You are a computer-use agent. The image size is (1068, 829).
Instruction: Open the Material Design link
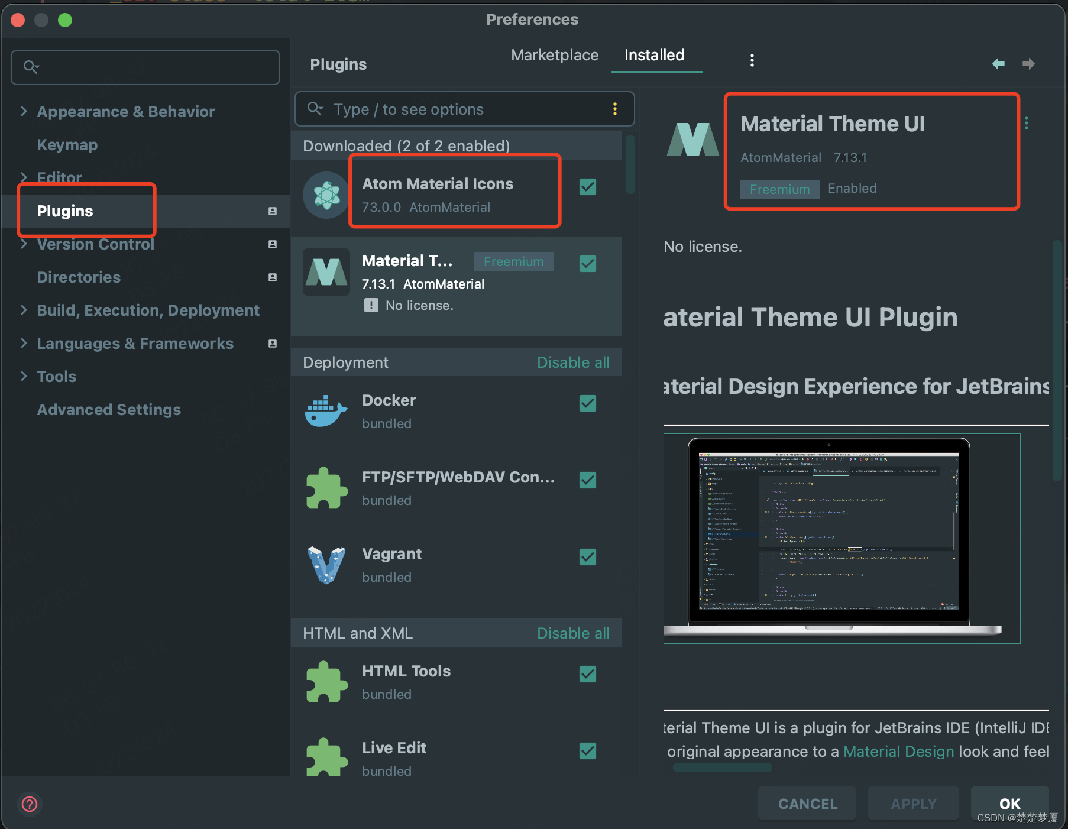pyautogui.click(x=898, y=752)
